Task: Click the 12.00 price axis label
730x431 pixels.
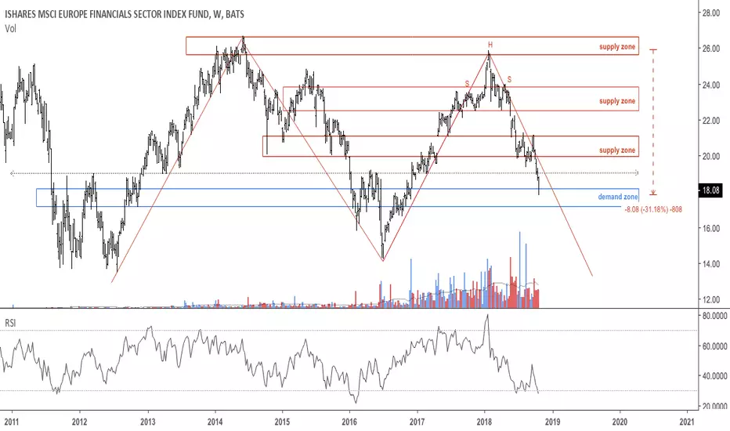Action: tap(711, 299)
